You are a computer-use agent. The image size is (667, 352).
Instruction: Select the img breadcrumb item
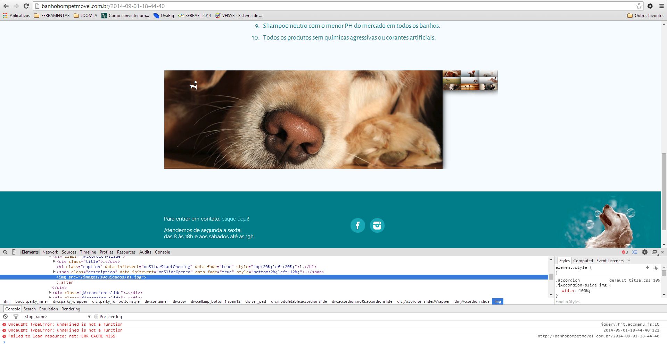[x=498, y=301]
